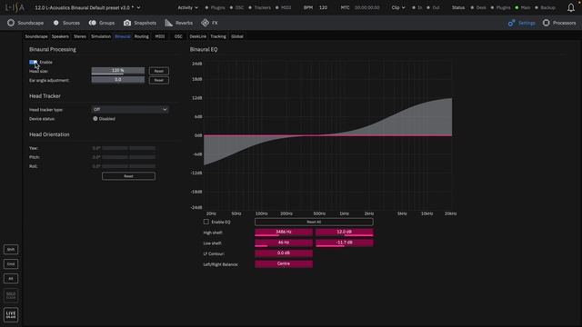Open the Groups view
This screenshot has width=582, height=327.
(102, 23)
